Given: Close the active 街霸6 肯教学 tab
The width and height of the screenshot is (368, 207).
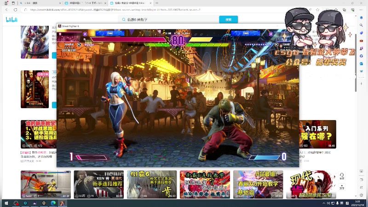Looking at the screenshot, I should pos(150,3).
